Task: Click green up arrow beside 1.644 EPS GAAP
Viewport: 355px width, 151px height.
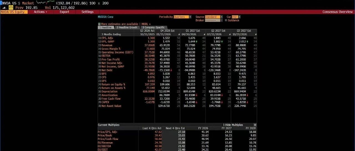Action: point(196,42)
